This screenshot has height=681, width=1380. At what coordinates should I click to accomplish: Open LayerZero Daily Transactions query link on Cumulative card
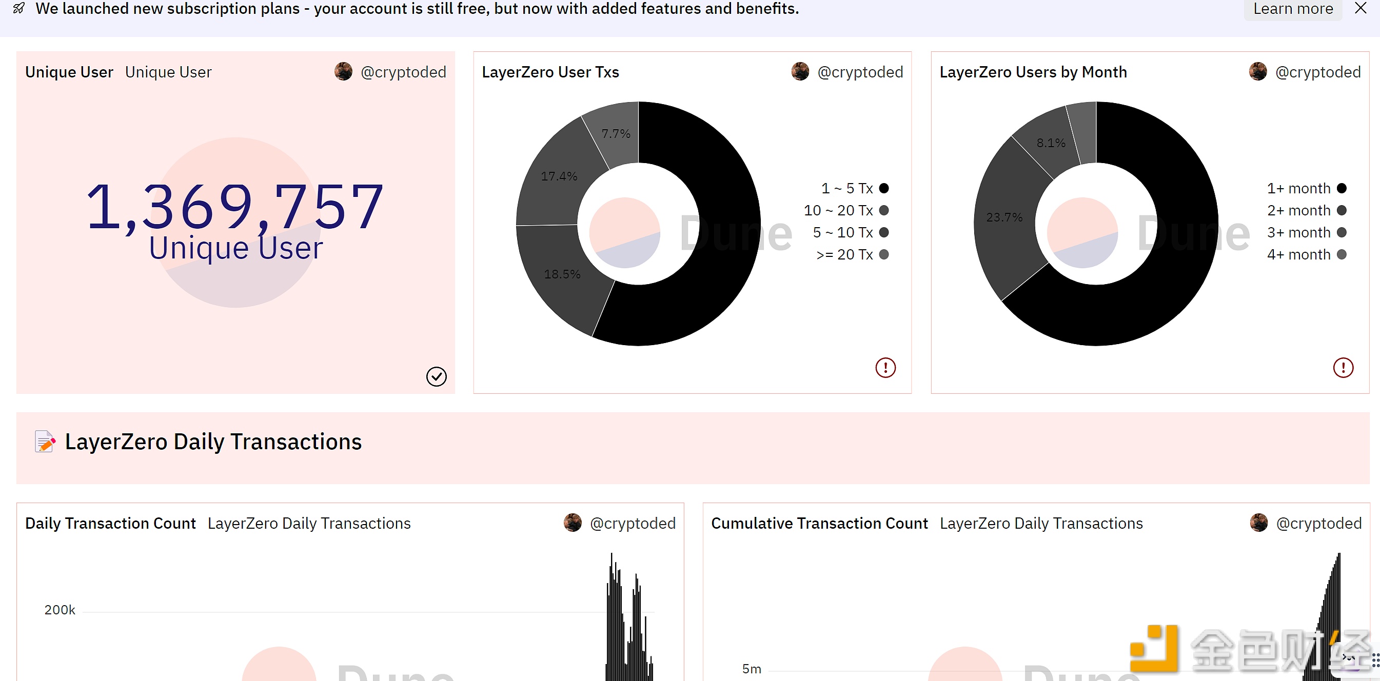pos(1041,523)
